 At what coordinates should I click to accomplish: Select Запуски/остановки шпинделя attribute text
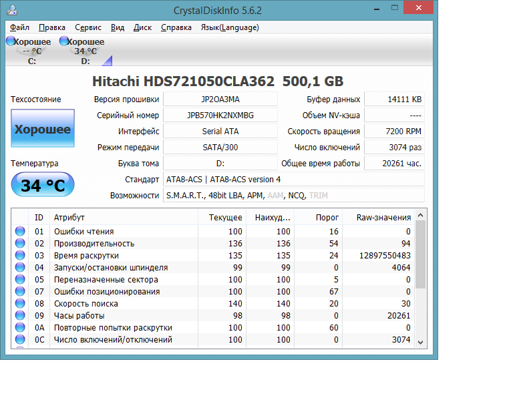pos(111,268)
